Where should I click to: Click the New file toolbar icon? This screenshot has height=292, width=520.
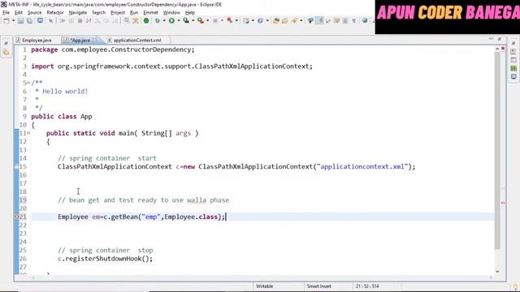click(x=6, y=20)
